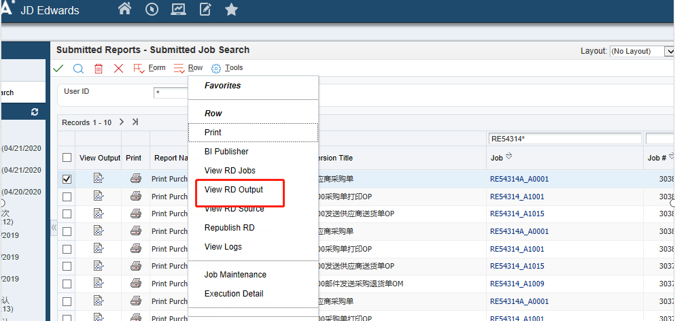Click the refresh icon in left panel

(35, 112)
